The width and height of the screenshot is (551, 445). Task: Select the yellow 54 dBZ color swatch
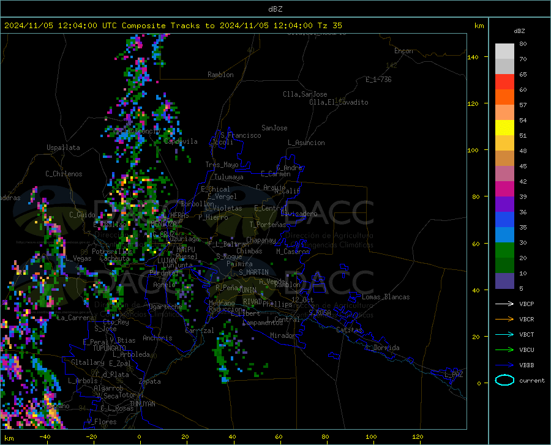(504, 128)
